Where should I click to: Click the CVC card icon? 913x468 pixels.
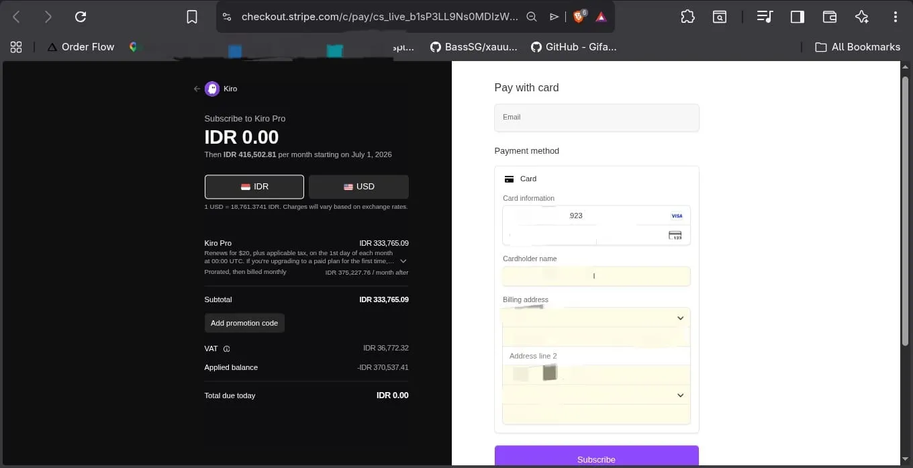point(675,235)
